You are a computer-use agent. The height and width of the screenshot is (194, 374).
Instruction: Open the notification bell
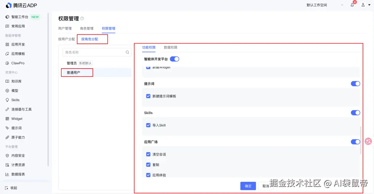coord(352,5)
